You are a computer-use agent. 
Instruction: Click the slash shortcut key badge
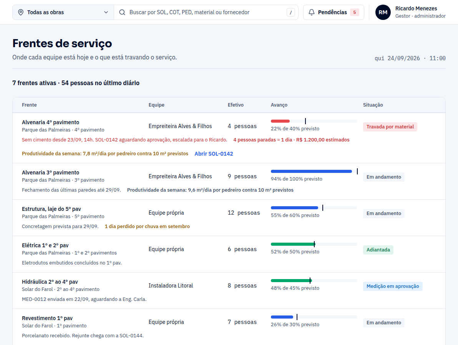[290, 12]
